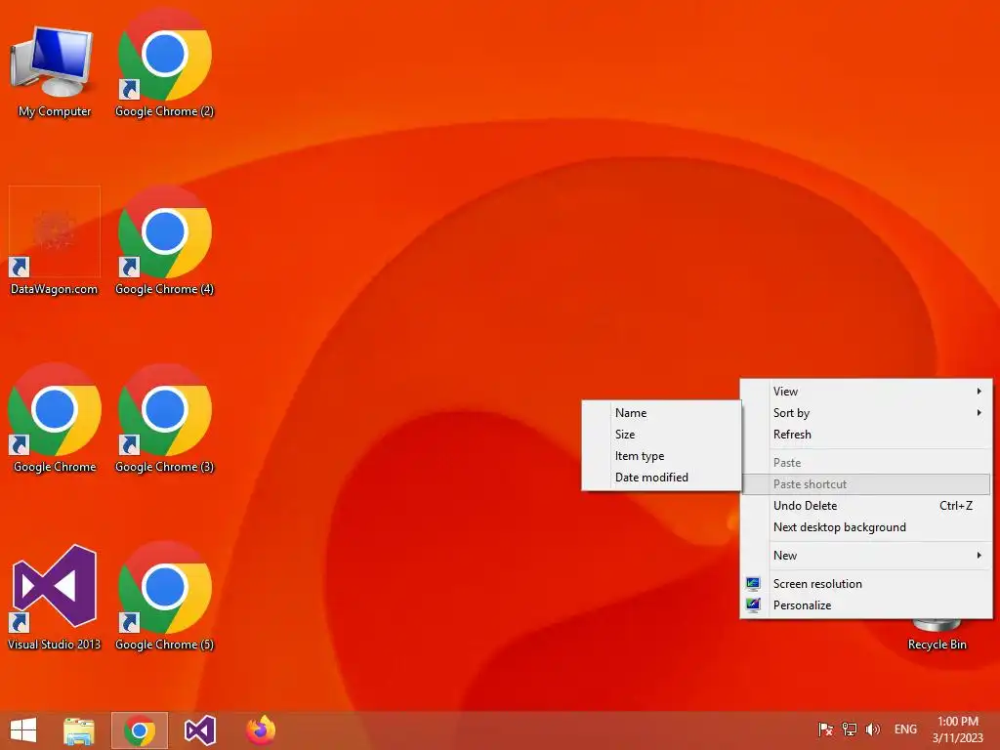Image resolution: width=1000 pixels, height=750 pixels.
Task: Choose Refresh in the context menu
Action: (x=866, y=435)
